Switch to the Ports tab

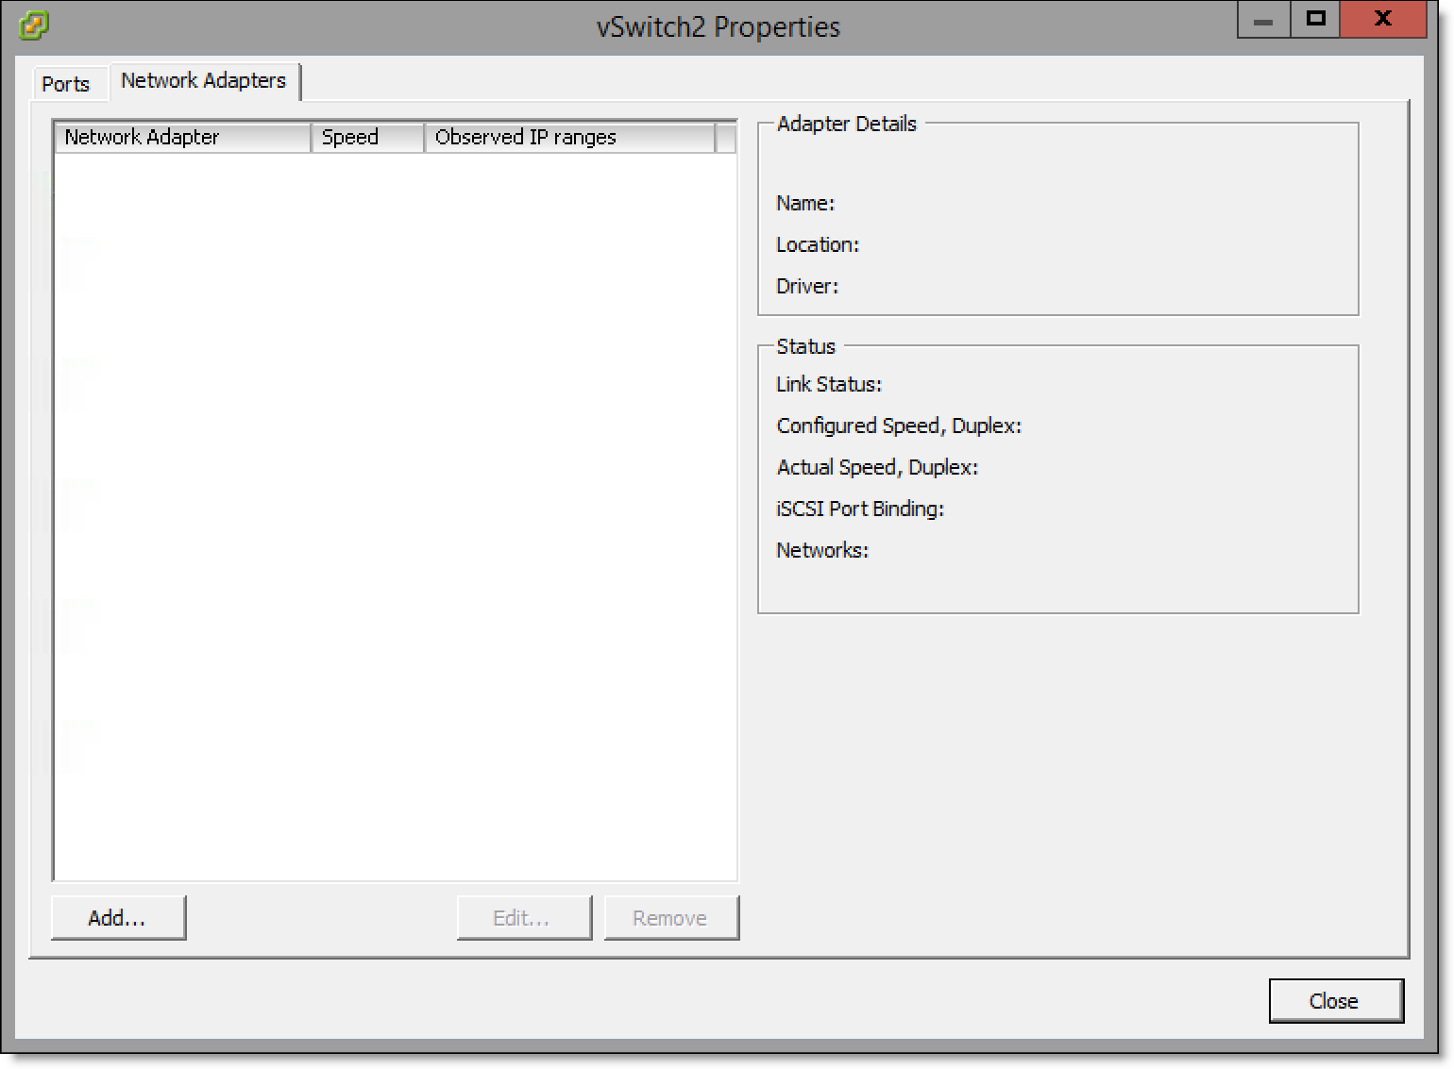pyautogui.click(x=65, y=84)
